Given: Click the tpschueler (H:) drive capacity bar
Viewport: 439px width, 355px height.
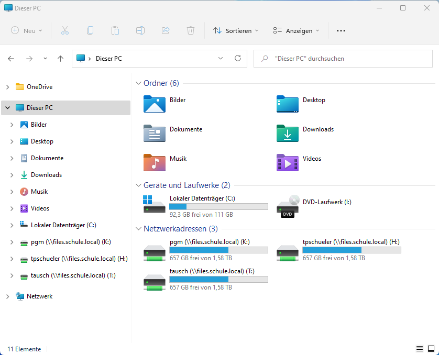Looking at the screenshot, I should pos(352,250).
